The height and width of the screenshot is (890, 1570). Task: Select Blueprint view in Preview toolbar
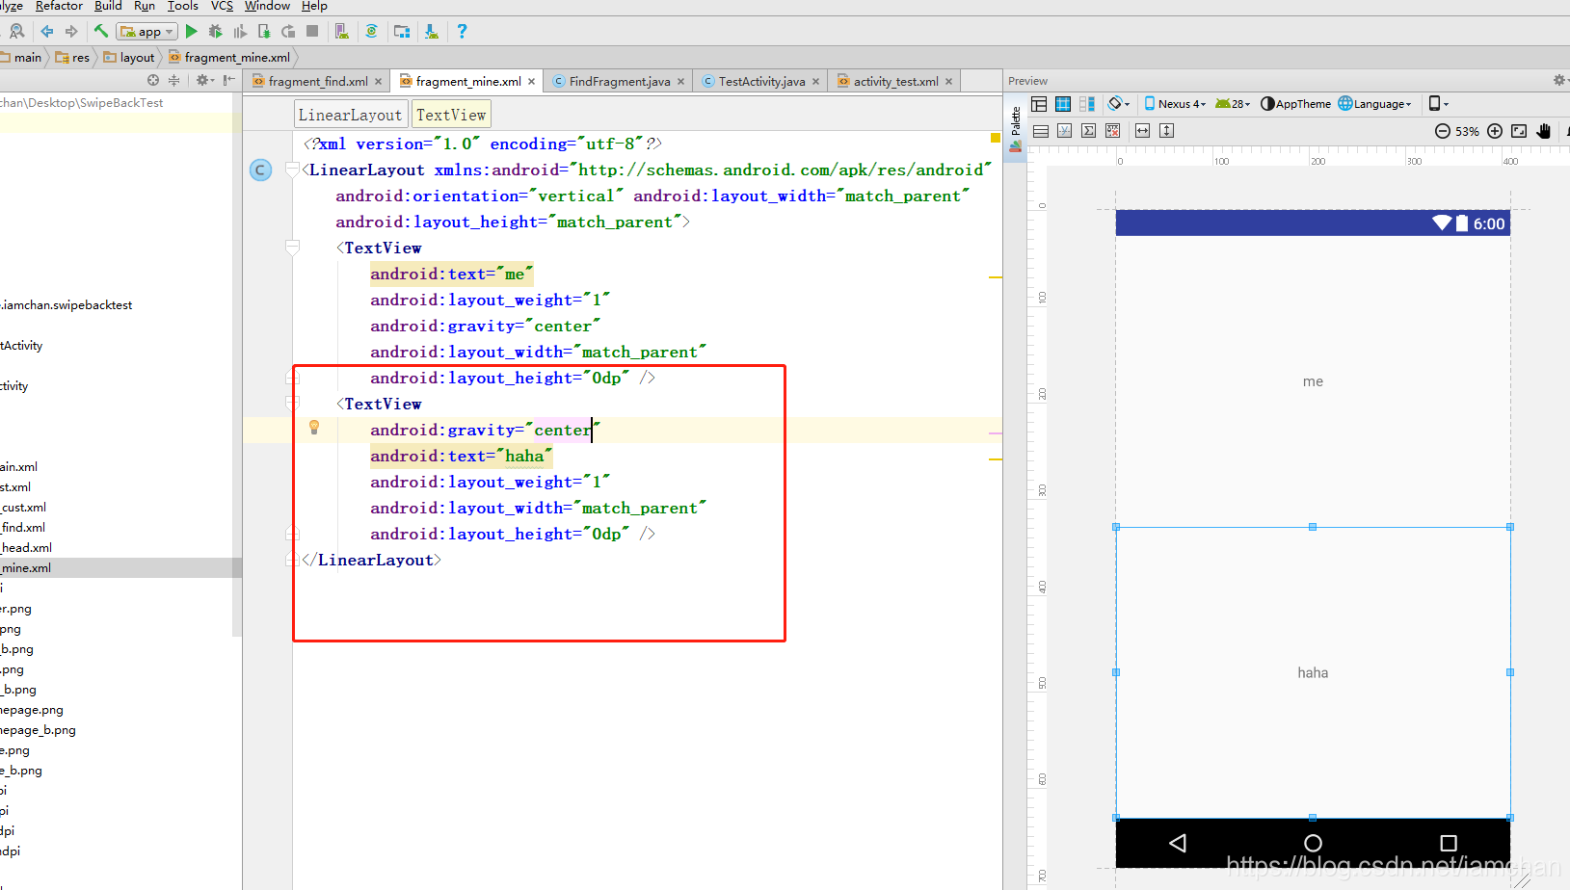click(x=1063, y=104)
